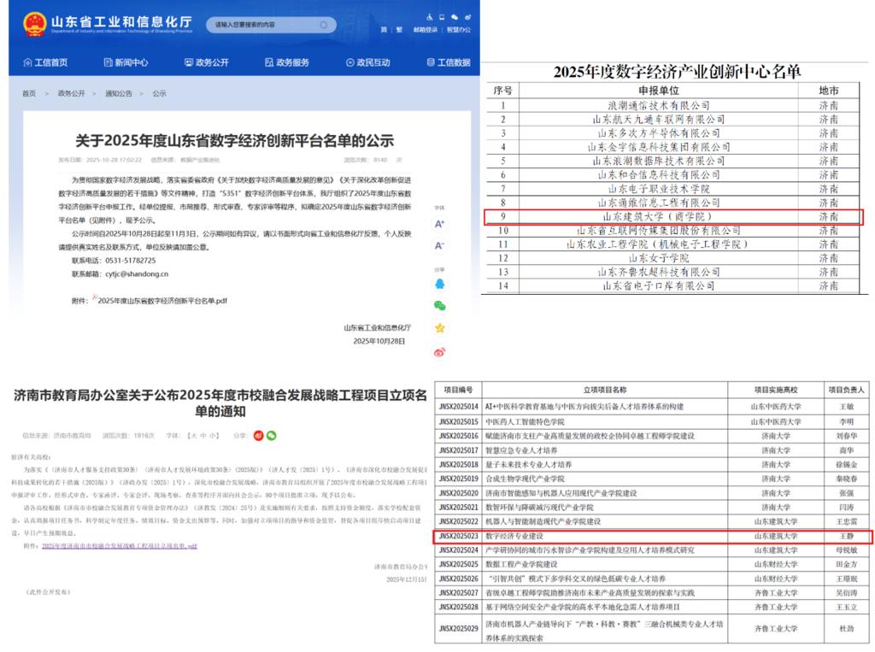The image size is (875, 652).
Task: Open the 政民互动 nav tab
Action: click(x=367, y=62)
